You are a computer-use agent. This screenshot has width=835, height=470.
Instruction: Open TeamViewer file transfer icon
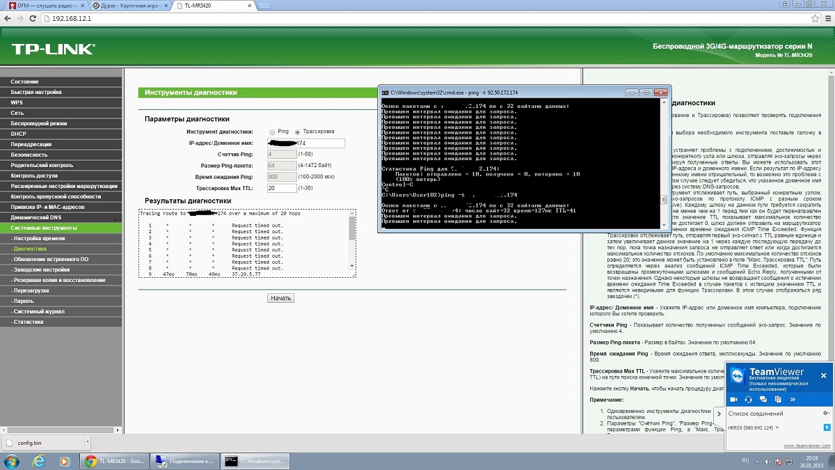[778, 400]
